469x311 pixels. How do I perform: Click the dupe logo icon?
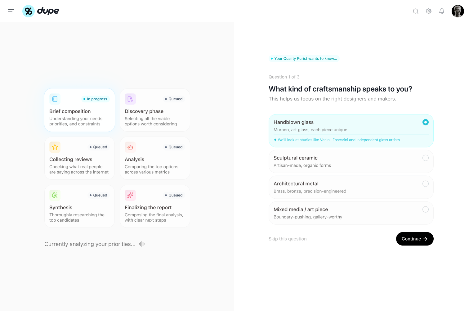tap(29, 11)
